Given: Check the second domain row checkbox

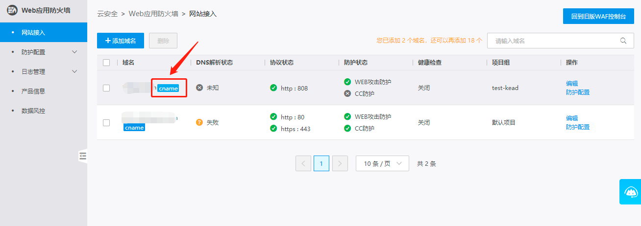Looking at the screenshot, I should click(x=106, y=123).
